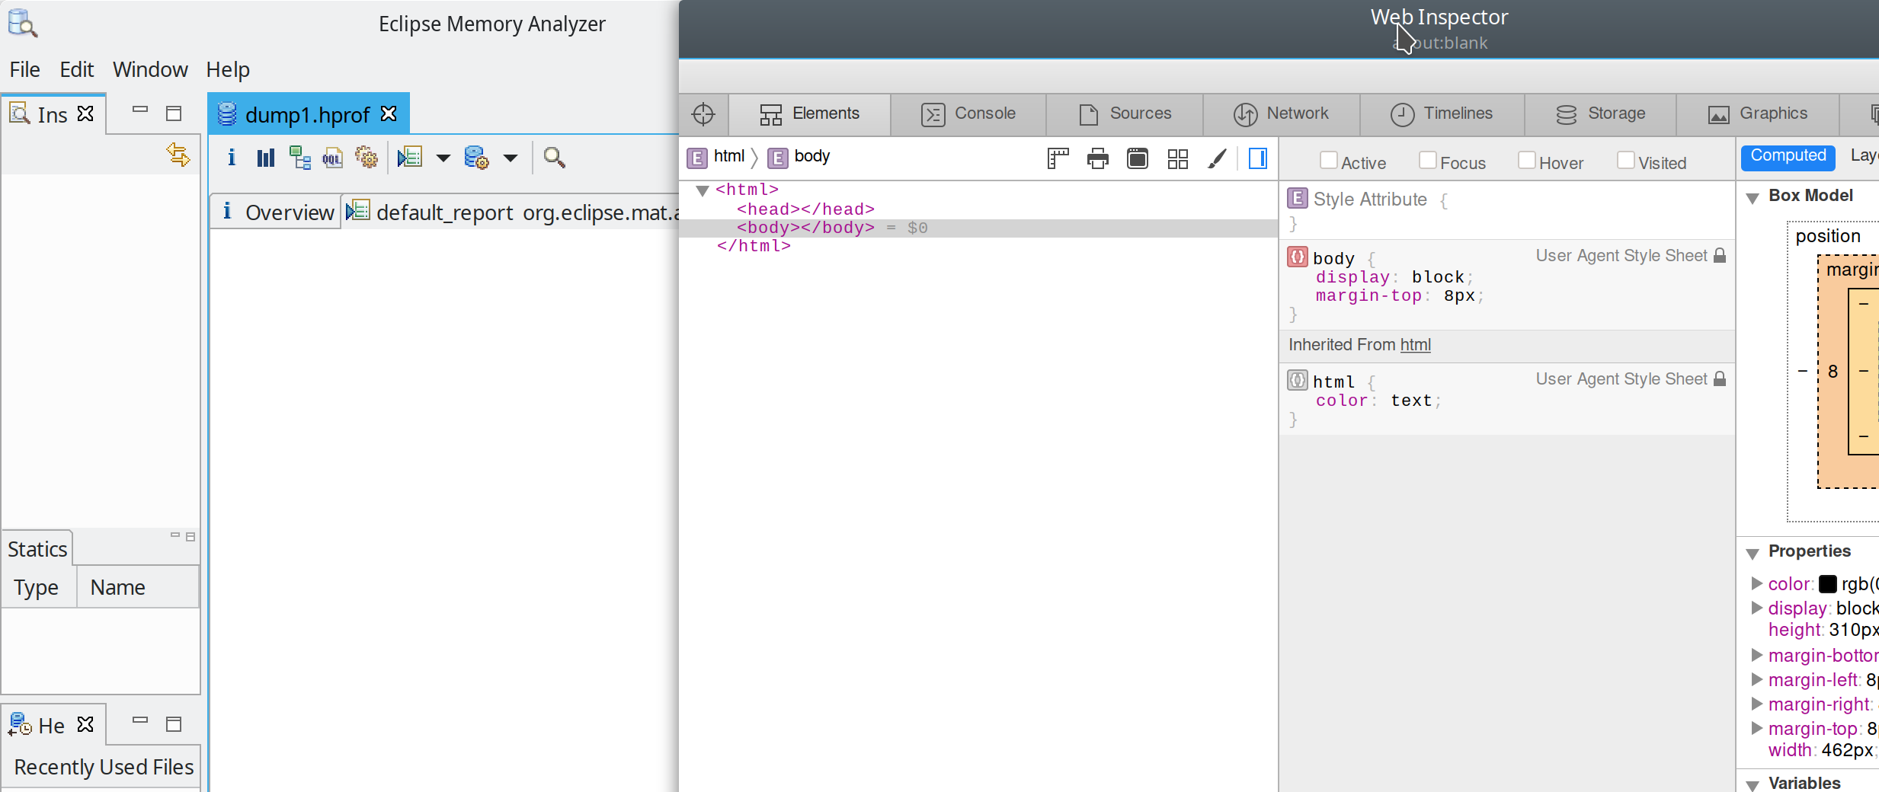
Task: Open the dominator tree icon
Action: tap(300, 158)
